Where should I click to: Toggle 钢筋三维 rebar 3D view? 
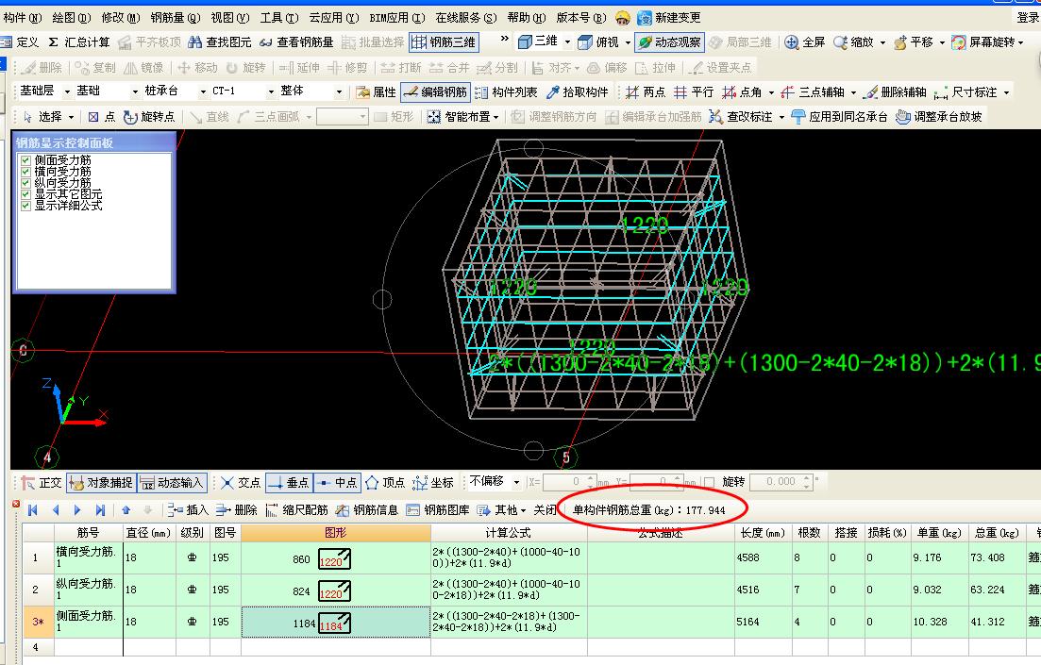pos(443,42)
